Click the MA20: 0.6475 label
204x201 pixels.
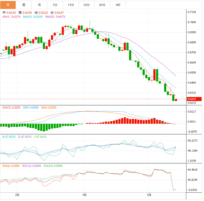tap(55, 17)
